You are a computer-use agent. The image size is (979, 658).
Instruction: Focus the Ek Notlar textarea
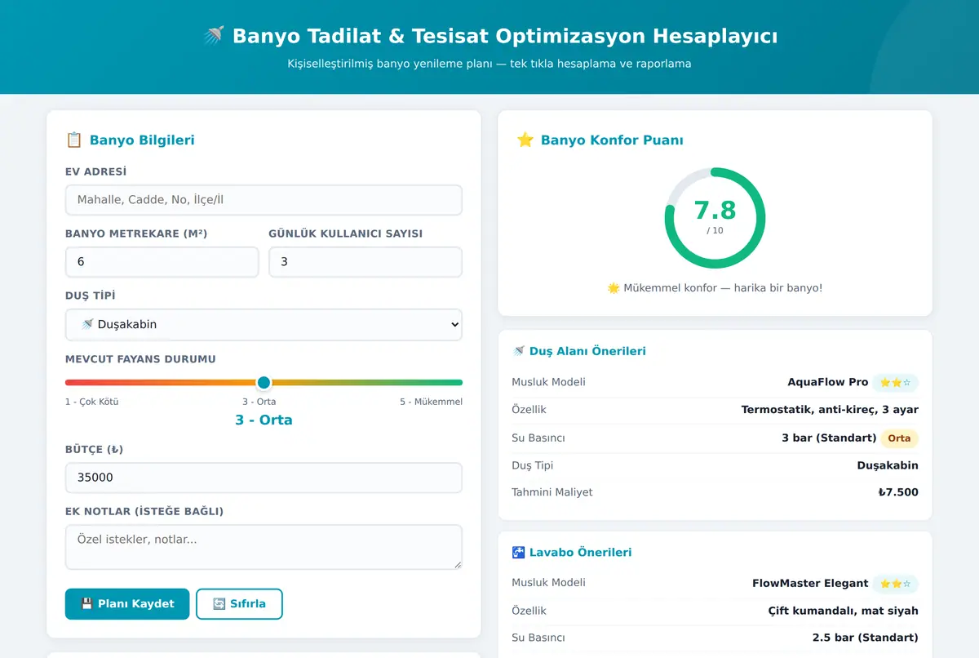(x=264, y=546)
